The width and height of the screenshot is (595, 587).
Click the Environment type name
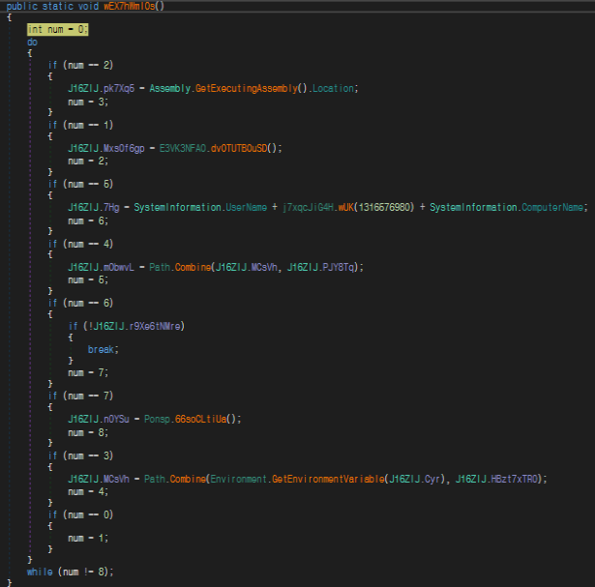click(x=239, y=480)
